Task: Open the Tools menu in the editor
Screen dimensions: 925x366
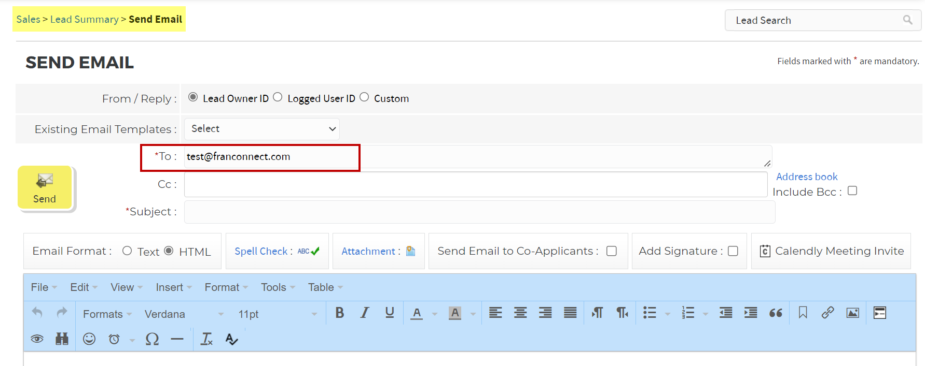Action: pyautogui.click(x=278, y=287)
